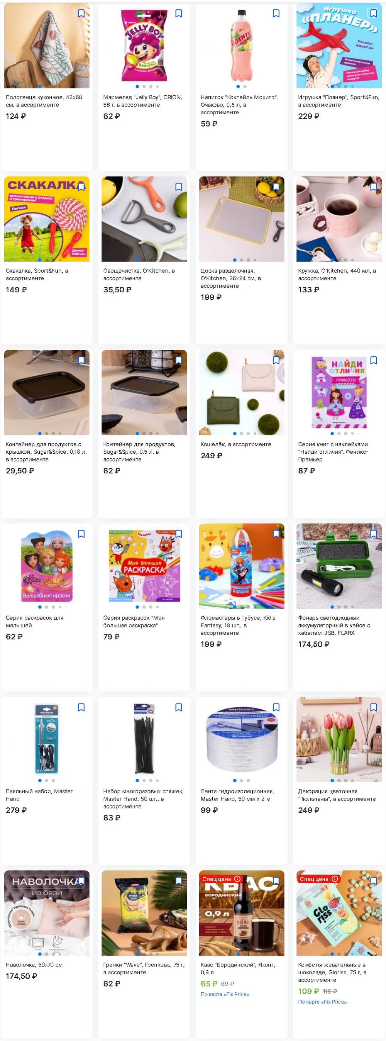The image size is (386, 1041).
Task: Bookmark the Jelly Boy marmalade
Action: (x=179, y=14)
